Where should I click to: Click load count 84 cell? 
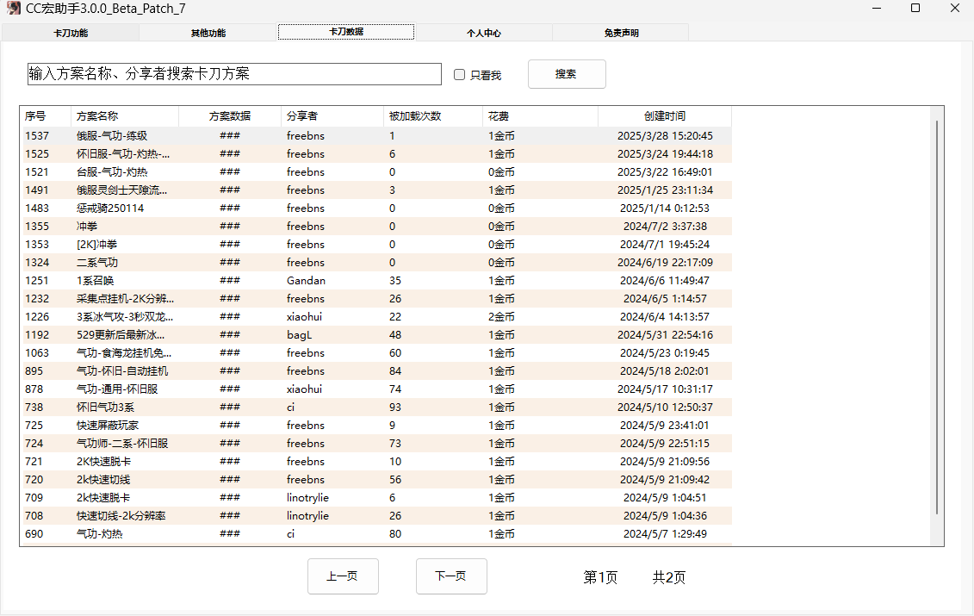pyautogui.click(x=395, y=370)
